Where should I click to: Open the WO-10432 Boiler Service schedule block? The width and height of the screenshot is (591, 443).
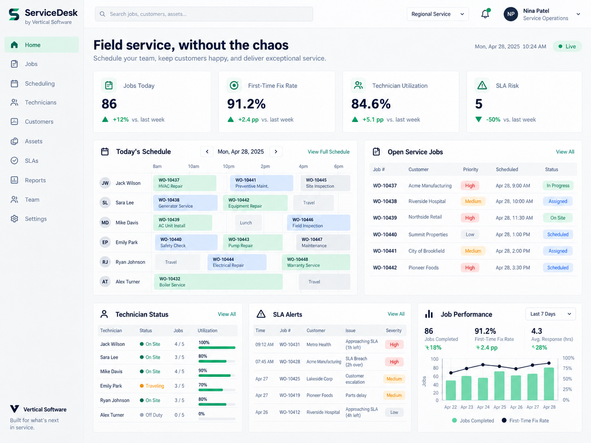[x=218, y=282]
